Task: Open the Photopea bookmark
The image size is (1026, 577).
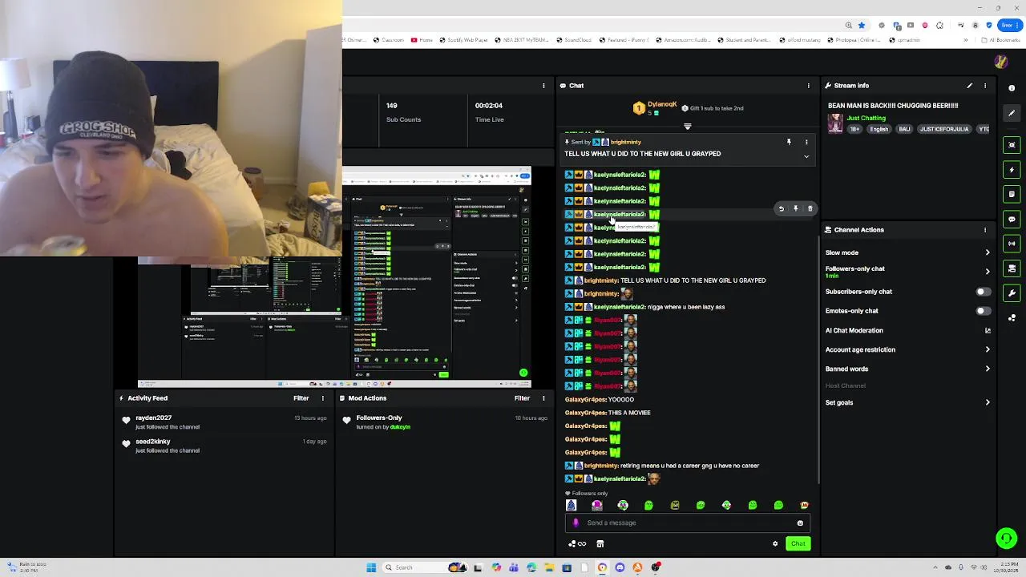Action: click(854, 40)
